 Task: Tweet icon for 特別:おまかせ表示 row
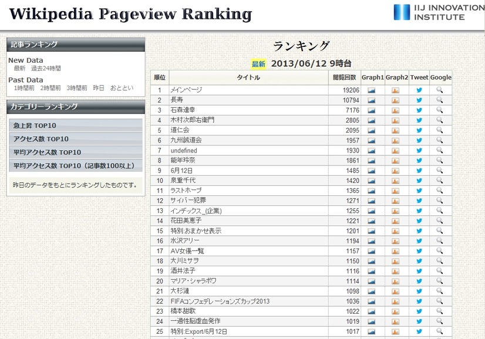(x=419, y=231)
